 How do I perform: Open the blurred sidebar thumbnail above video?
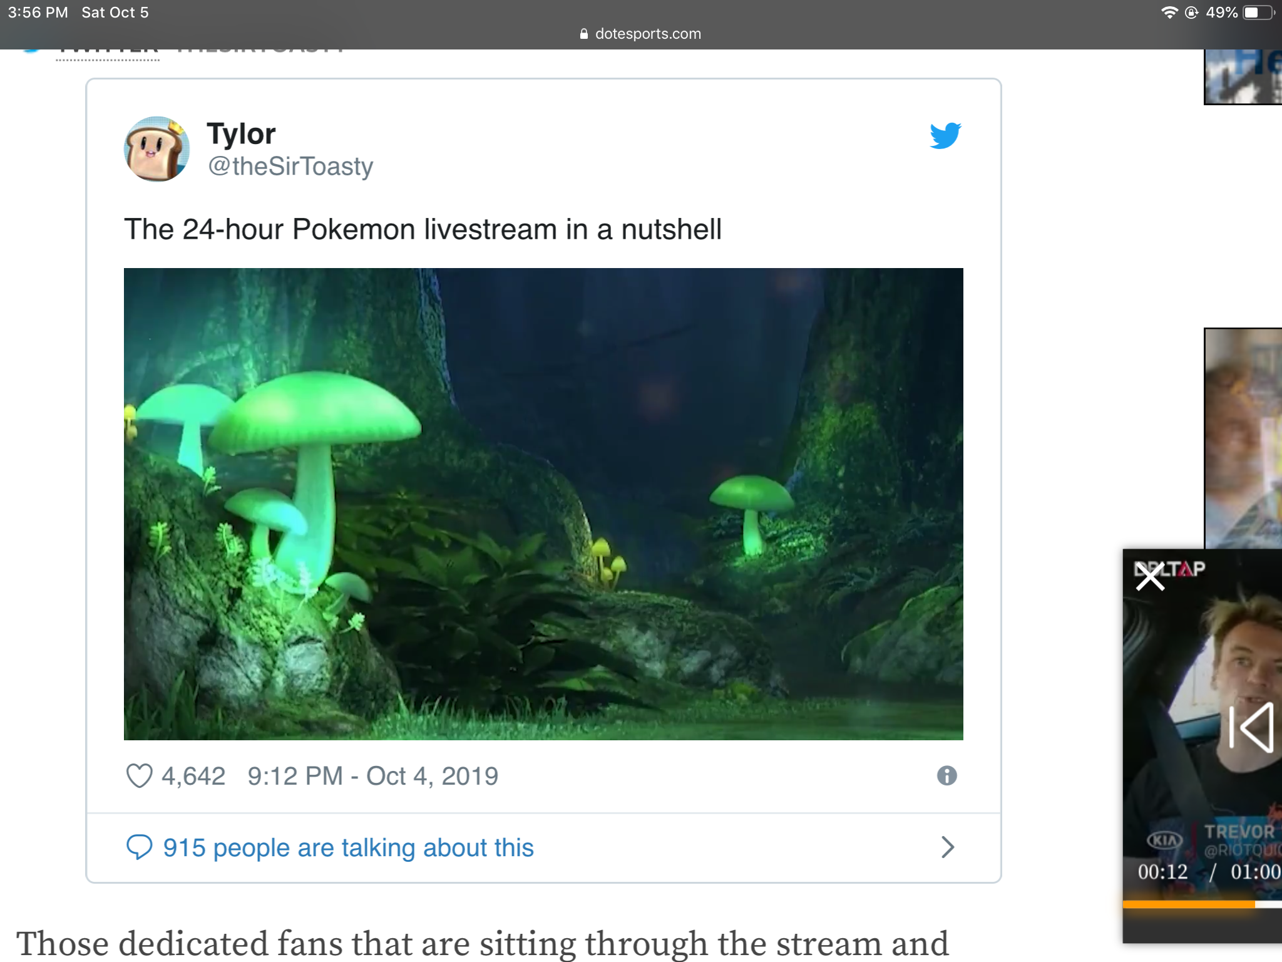[x=1243, y=438]
